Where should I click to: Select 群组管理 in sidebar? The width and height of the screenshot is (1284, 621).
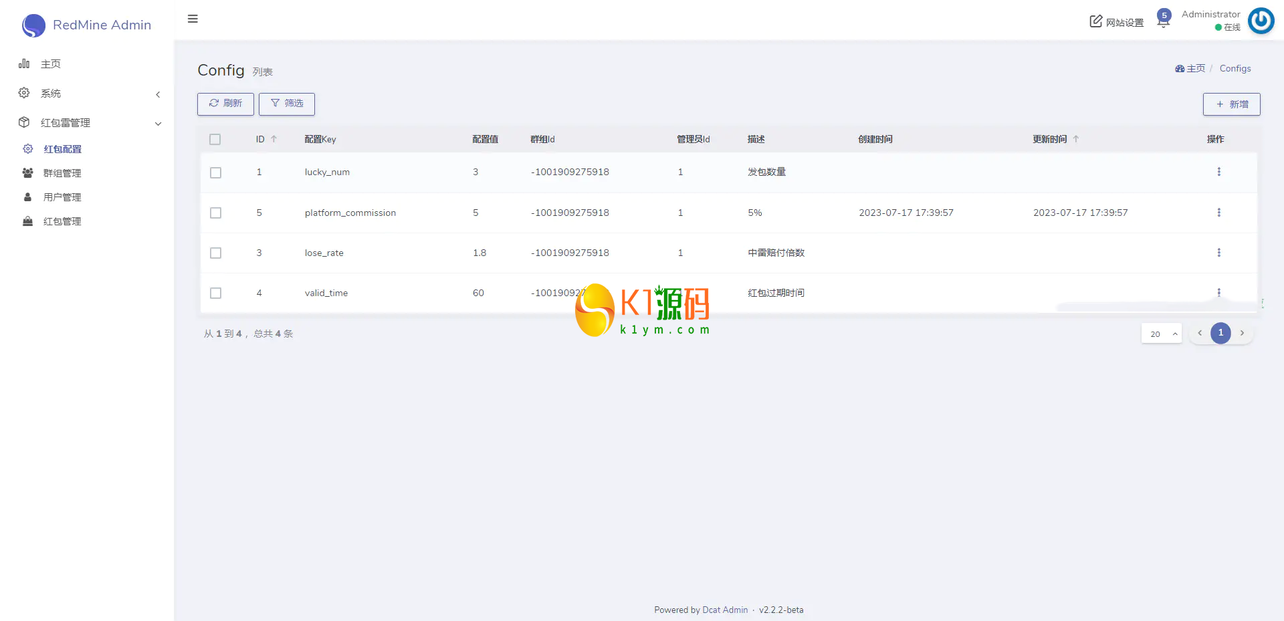click(x=62, y=173)
